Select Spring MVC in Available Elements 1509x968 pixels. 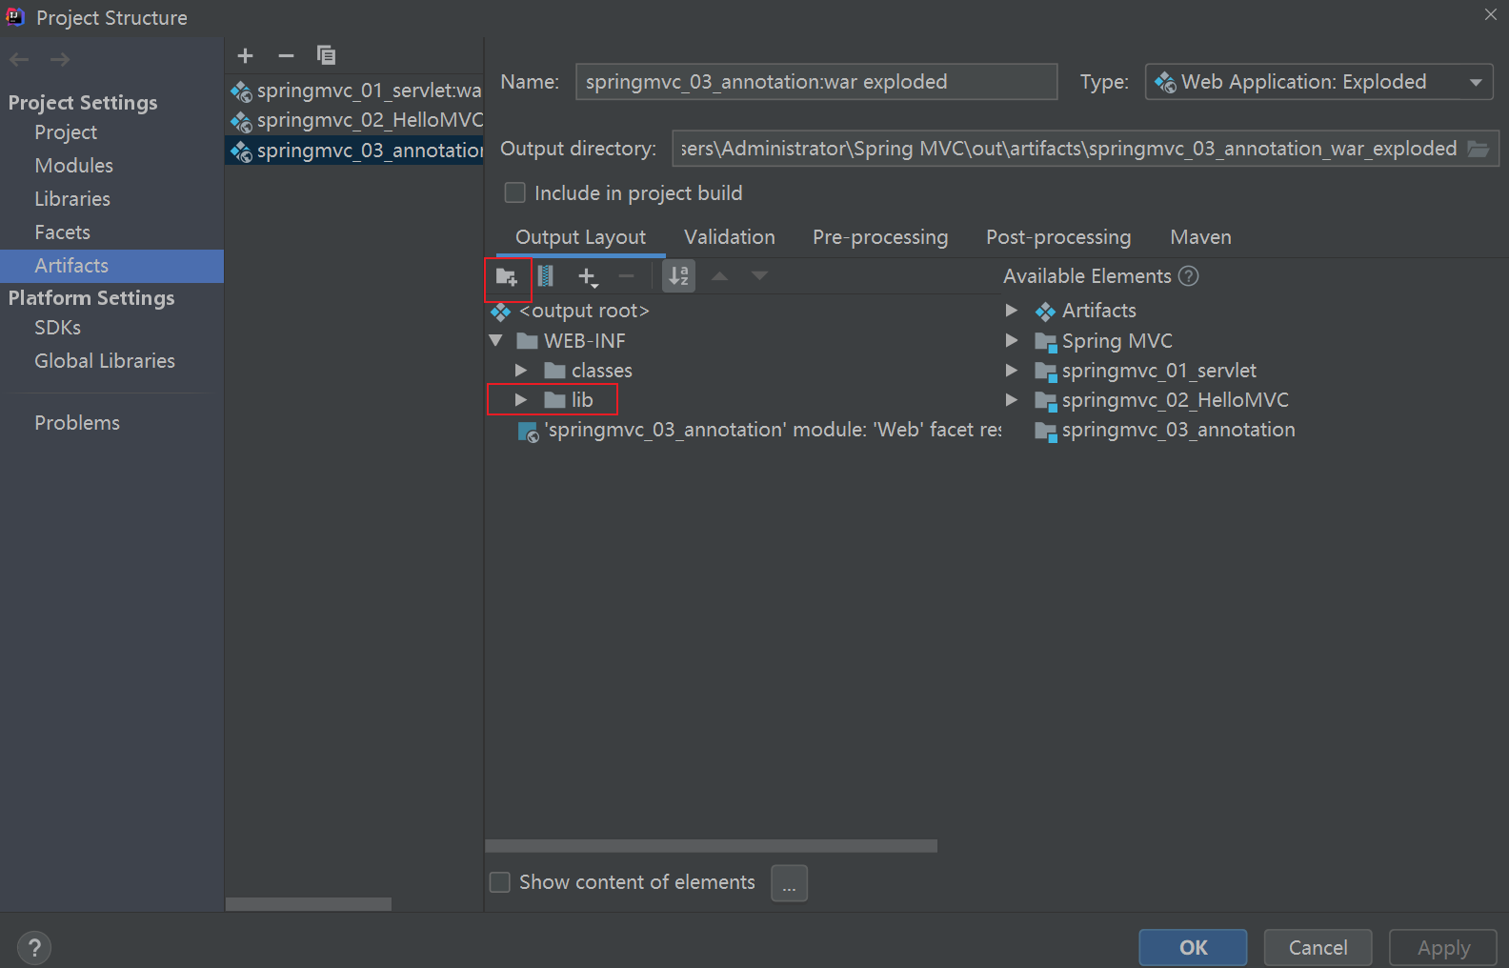pos(1103,341)
